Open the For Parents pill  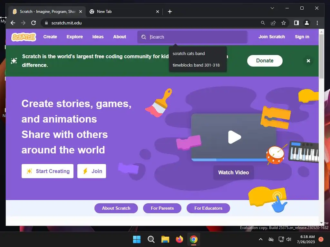click(162, 208)
